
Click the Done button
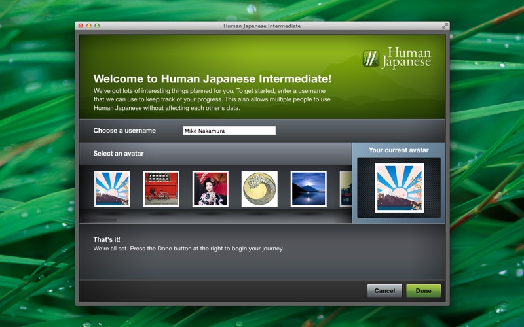pos(423,290)
